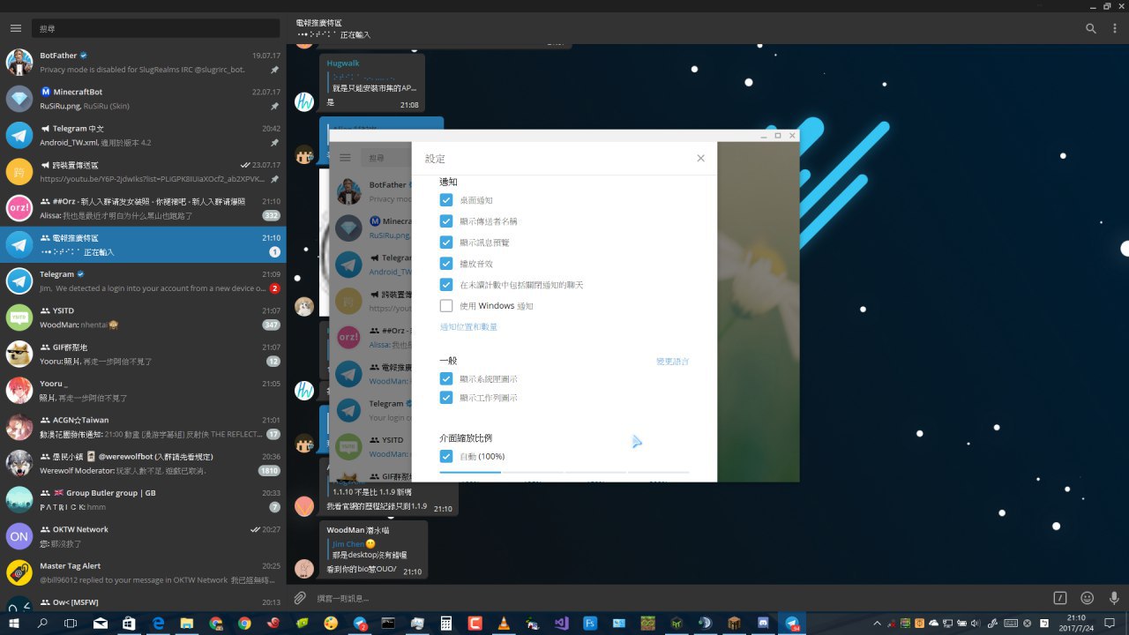Open the VLC cone icon in taskbar
Viewport: 1129px width, 635px height.
pyautogui.click(x=503, y=624)
